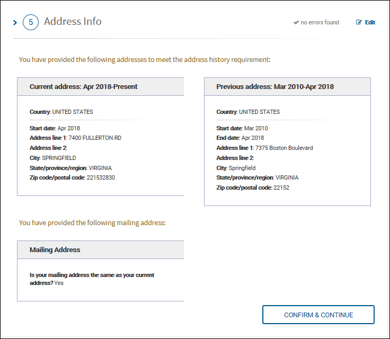Click the no errors found checkmark icon
The image size is (390, 339).
(x=296, y=22)
